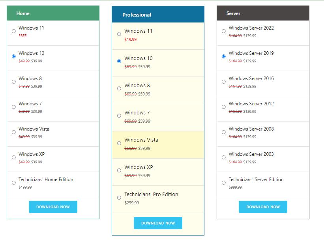This screenshot has width=324, height=243.
Task: Click Download Now in the Professional card
Action: (x=158, y=223)
